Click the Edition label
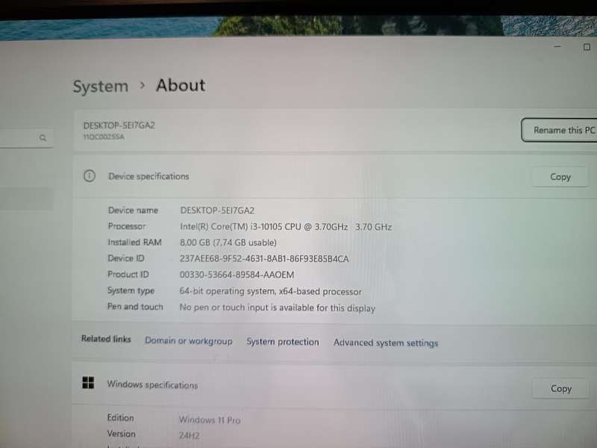The image size is (597, 448). coord(120,418)
